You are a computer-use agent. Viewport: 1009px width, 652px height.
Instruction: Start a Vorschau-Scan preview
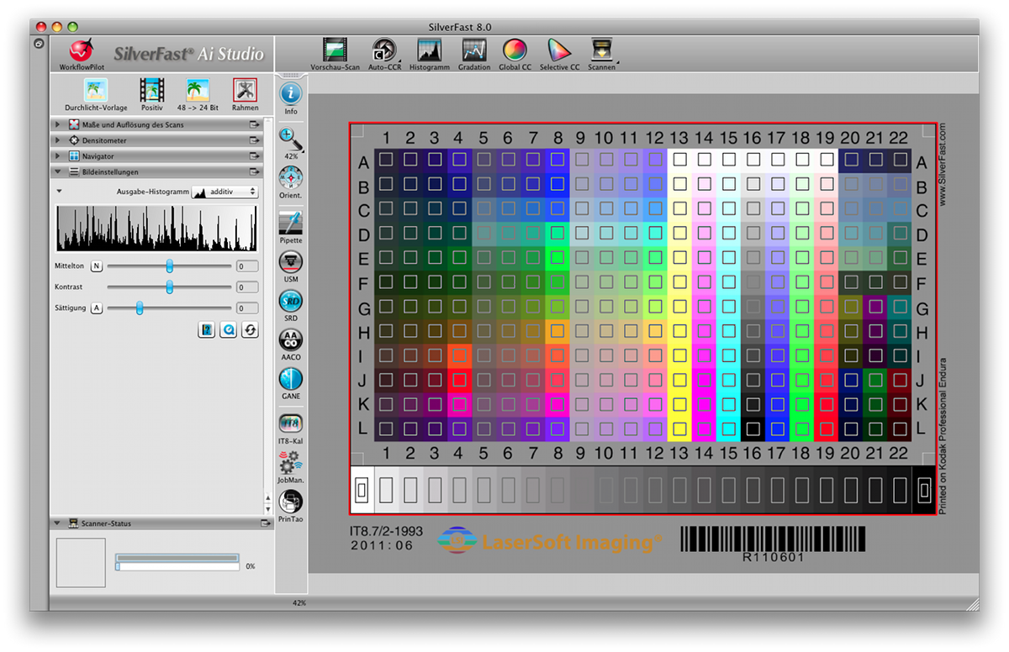tap(335, 51)
